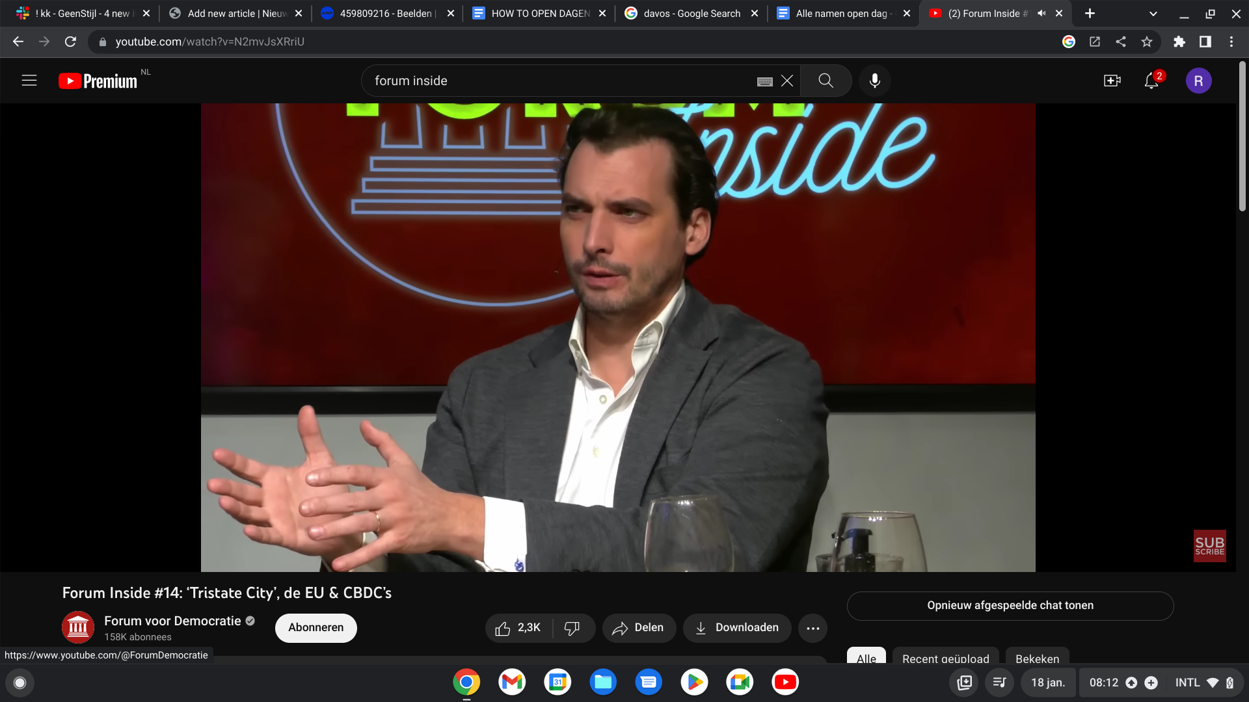The image size is (1249, 702).
Task: Open the notifications bell
Action: click(x=1151, y=81)
